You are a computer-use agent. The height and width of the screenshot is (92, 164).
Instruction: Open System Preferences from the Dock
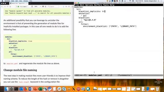(x=11, y=89)
